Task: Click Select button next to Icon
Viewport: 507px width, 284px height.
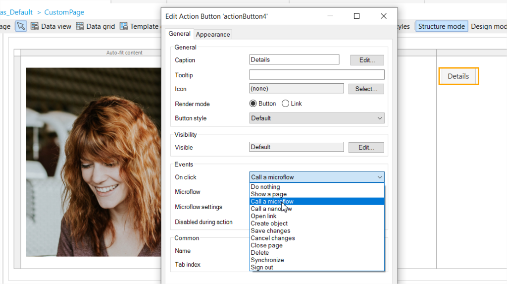Action: coord(366,89)
